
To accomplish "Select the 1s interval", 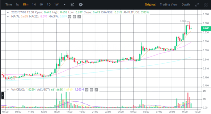I will pos(17,4).
